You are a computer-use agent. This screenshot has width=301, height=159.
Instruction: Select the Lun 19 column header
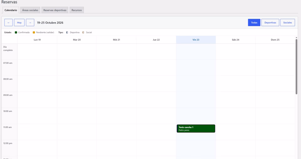point(37,40)
